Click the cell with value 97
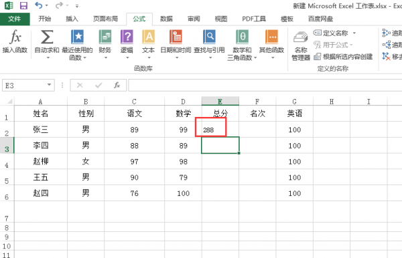 (135, 161)
